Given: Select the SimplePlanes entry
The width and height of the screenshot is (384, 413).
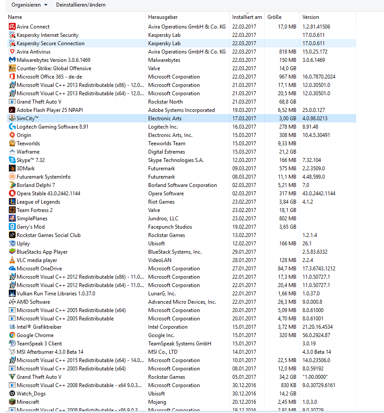Looking at the screenshot, I should [181, 219].
